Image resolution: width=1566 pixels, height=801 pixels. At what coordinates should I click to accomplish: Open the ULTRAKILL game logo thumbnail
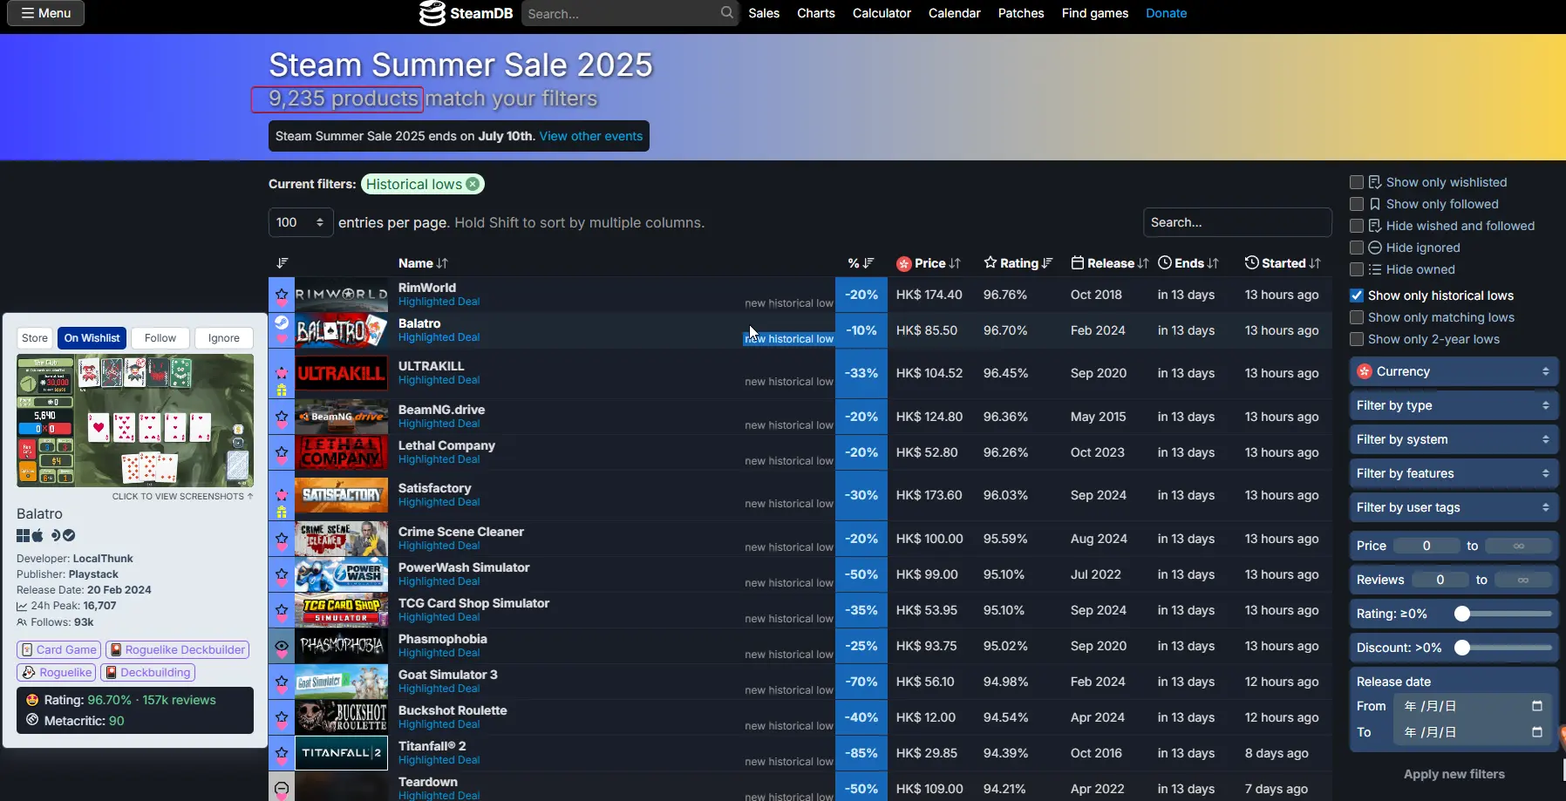tap(342, 374)
